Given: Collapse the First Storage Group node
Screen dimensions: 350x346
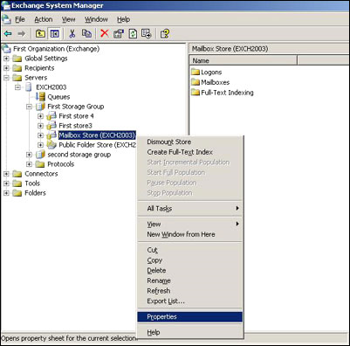Looking at the screenshot, I should point(29,107).
